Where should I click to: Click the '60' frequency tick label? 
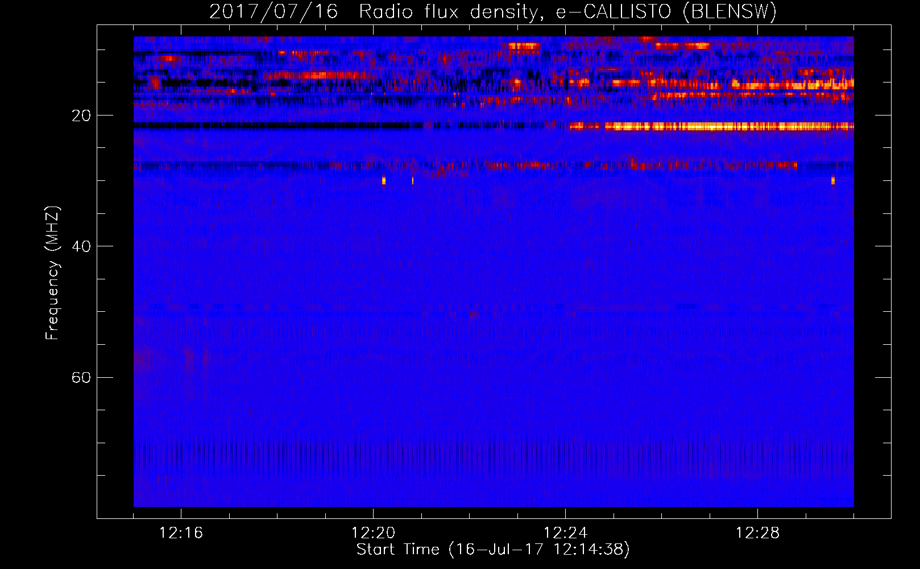[81, 377]
